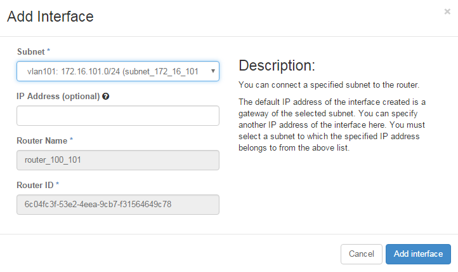Focus the IP Address input field
The height and width of the screenshot is (272, 458).
(118, 116)
